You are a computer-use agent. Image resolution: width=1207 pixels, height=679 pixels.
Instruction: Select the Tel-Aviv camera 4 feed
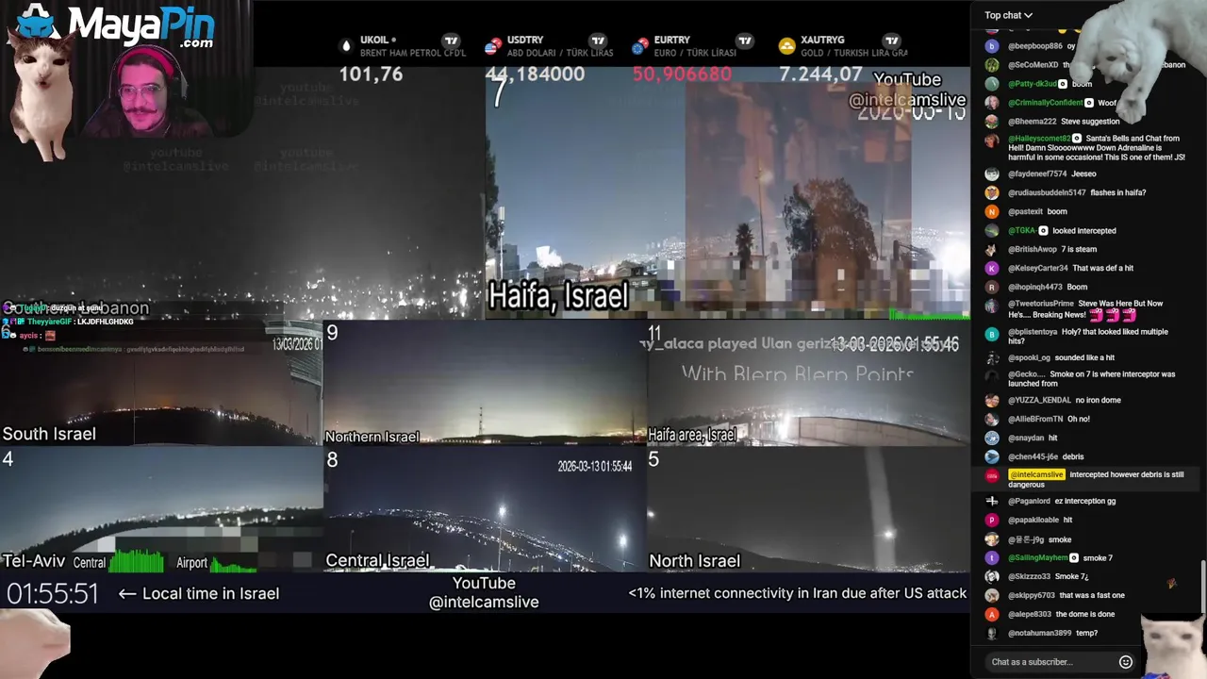coord(161,510)
